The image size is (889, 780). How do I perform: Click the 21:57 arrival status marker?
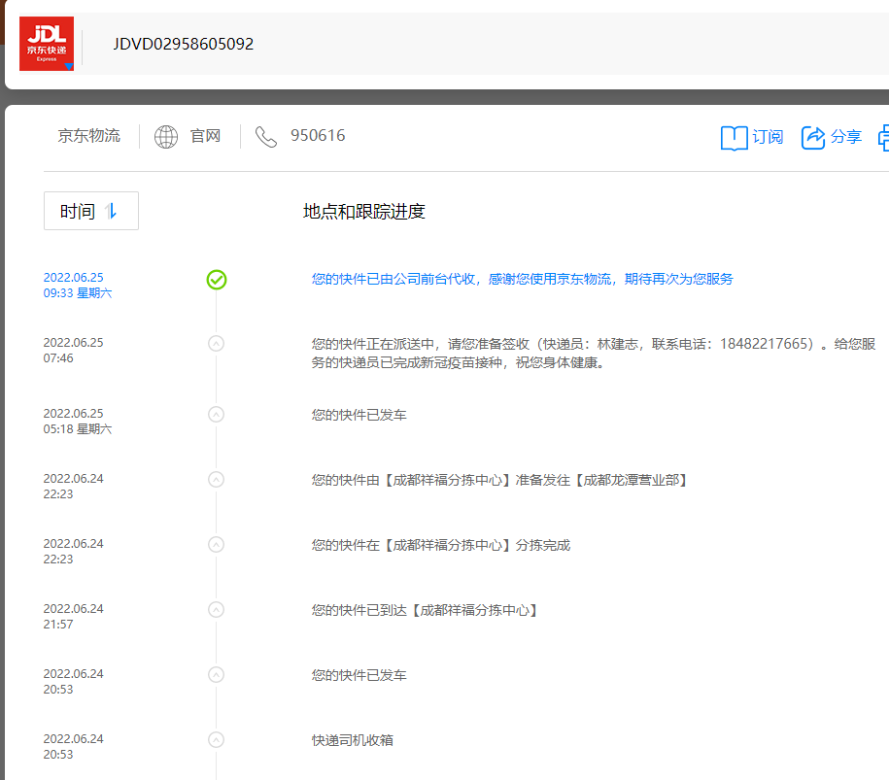pos(216,610)
